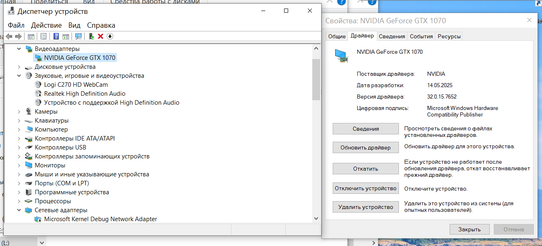The image size is (542, 246).
Task: Open the Справка menu
Action: click(101, 25)
